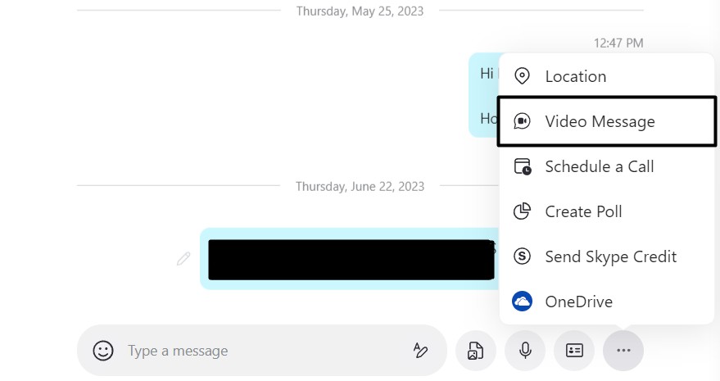The width and height of the screenshot is (720, 381).
Task: Click the edit pencil beside the message
Action: (183, 259)
